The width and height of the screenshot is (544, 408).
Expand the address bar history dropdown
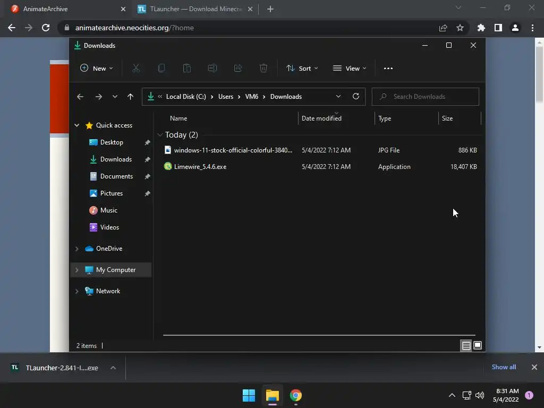tap(338, 97)
